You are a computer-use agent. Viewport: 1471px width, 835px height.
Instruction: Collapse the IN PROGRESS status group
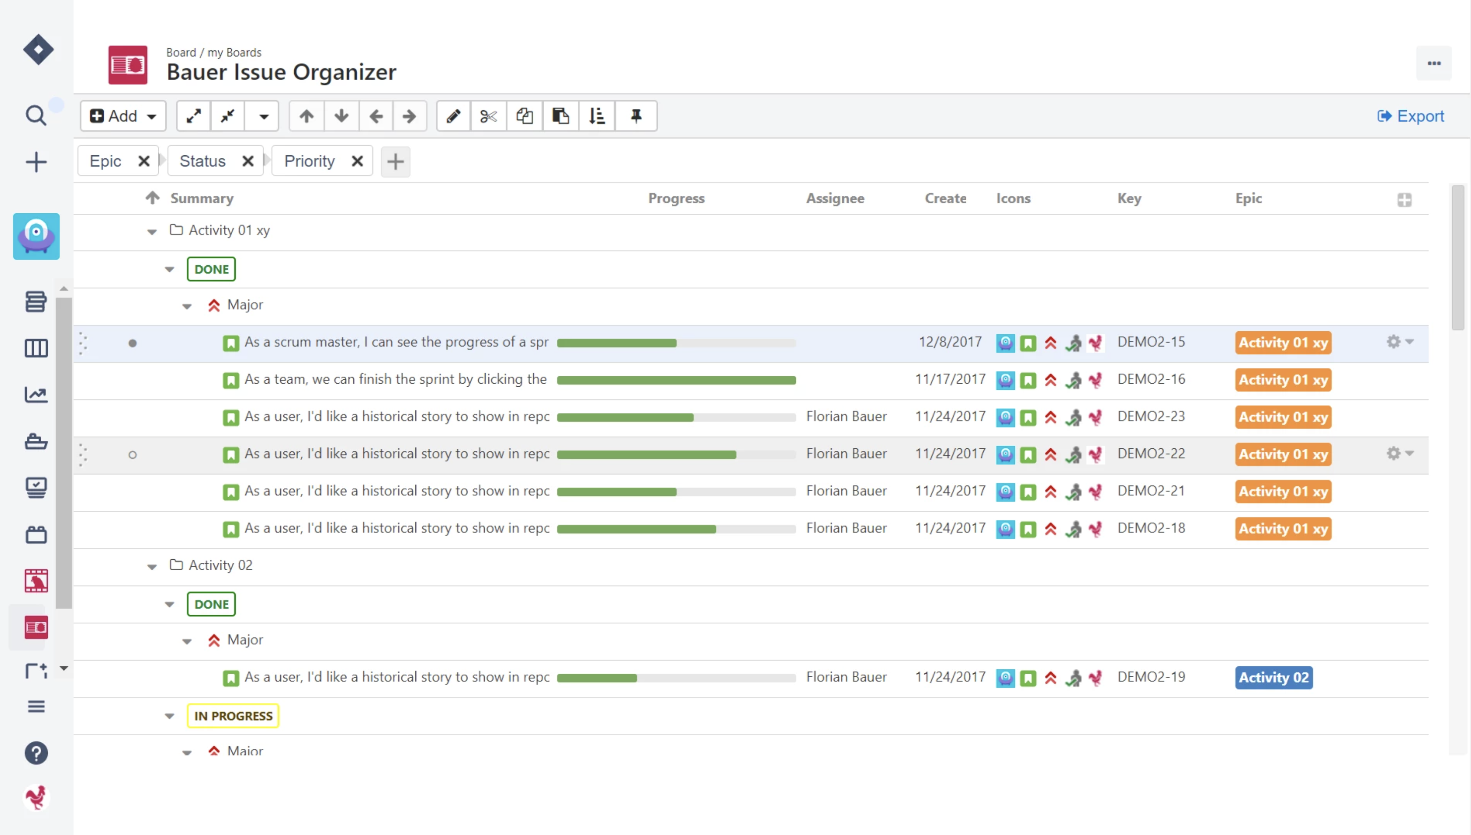(169, 716)
